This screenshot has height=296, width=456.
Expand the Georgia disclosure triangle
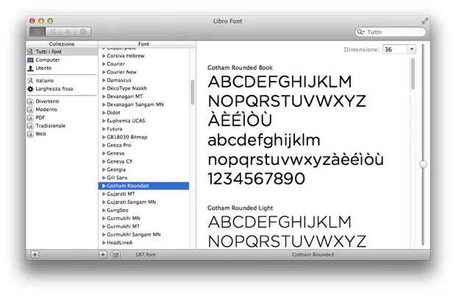104,169
